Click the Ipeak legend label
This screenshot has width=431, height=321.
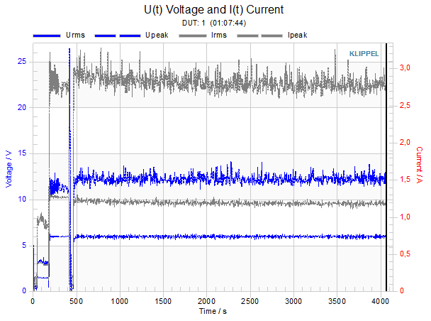(x=298, y=36)
